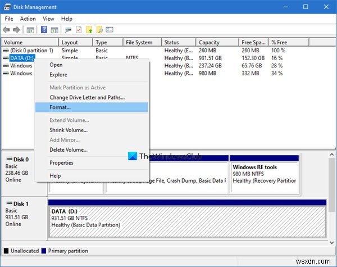Click the 931.51 GB capacity cell

coord(210,58)
